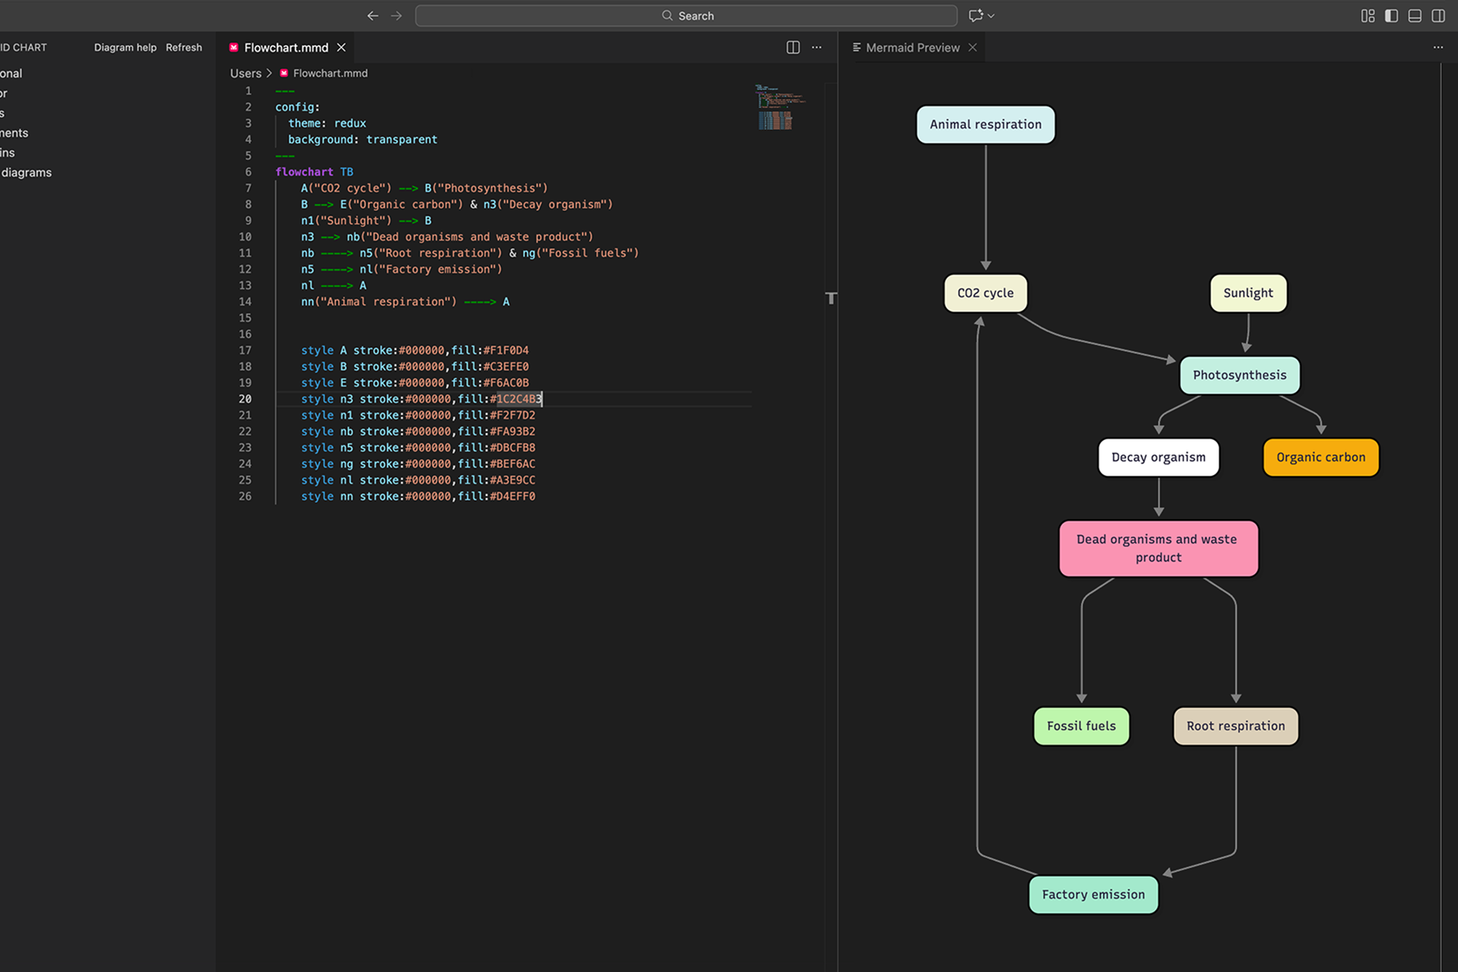Click the back navigation arrow

click(x=372, y=15)
